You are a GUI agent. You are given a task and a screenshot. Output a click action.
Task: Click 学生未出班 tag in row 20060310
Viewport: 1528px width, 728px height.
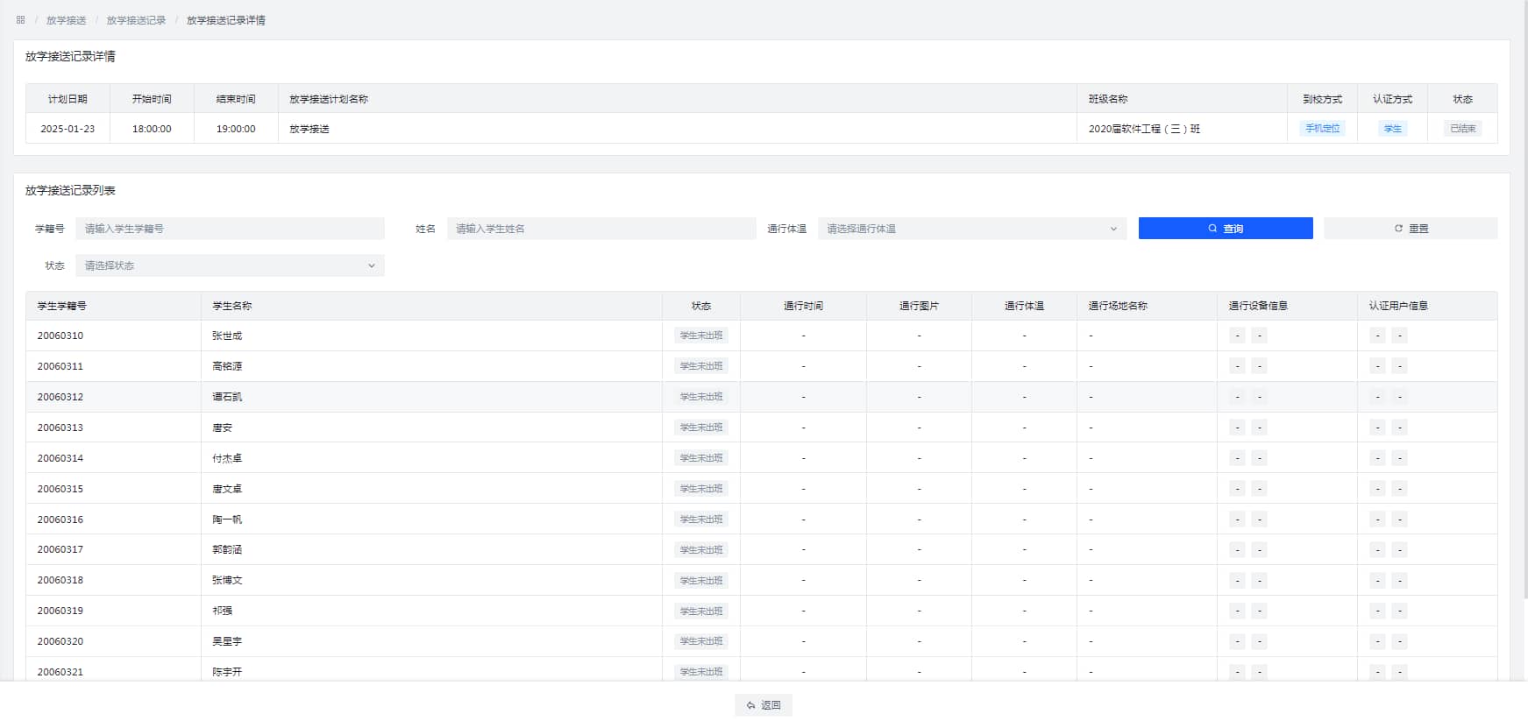click(701, 336)
